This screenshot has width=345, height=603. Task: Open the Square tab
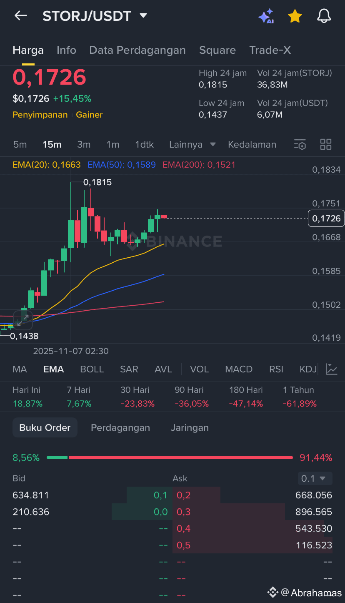(x=217, y=50)
